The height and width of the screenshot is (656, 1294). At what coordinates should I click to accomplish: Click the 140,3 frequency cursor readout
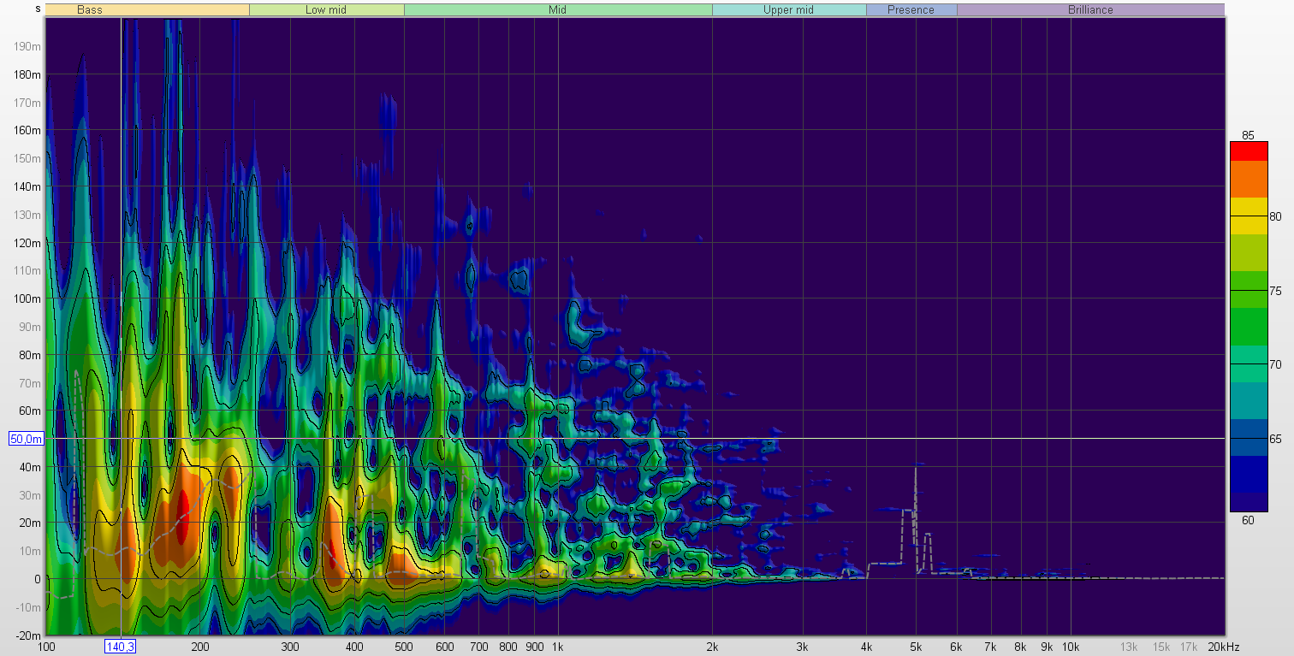point(120,647)
